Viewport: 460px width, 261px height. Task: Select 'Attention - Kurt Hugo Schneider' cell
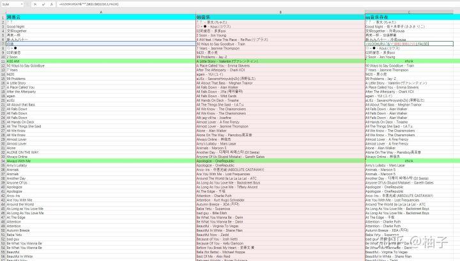pyautogui.click(x=280, y=200)
